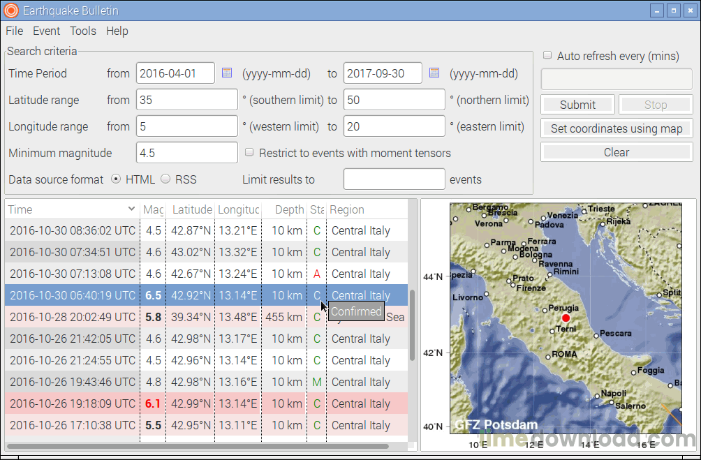The width and height of the screenshot is (701, 460).
Task: Select the RSS data source format
Action: click(x=165, y=179)
